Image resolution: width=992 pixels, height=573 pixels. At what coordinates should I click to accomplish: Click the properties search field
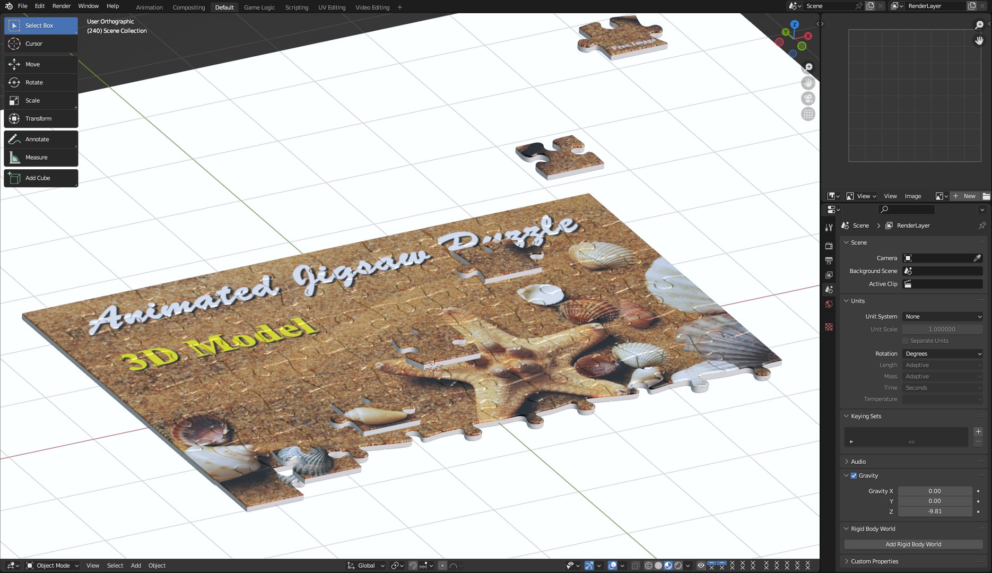[907, 210]
